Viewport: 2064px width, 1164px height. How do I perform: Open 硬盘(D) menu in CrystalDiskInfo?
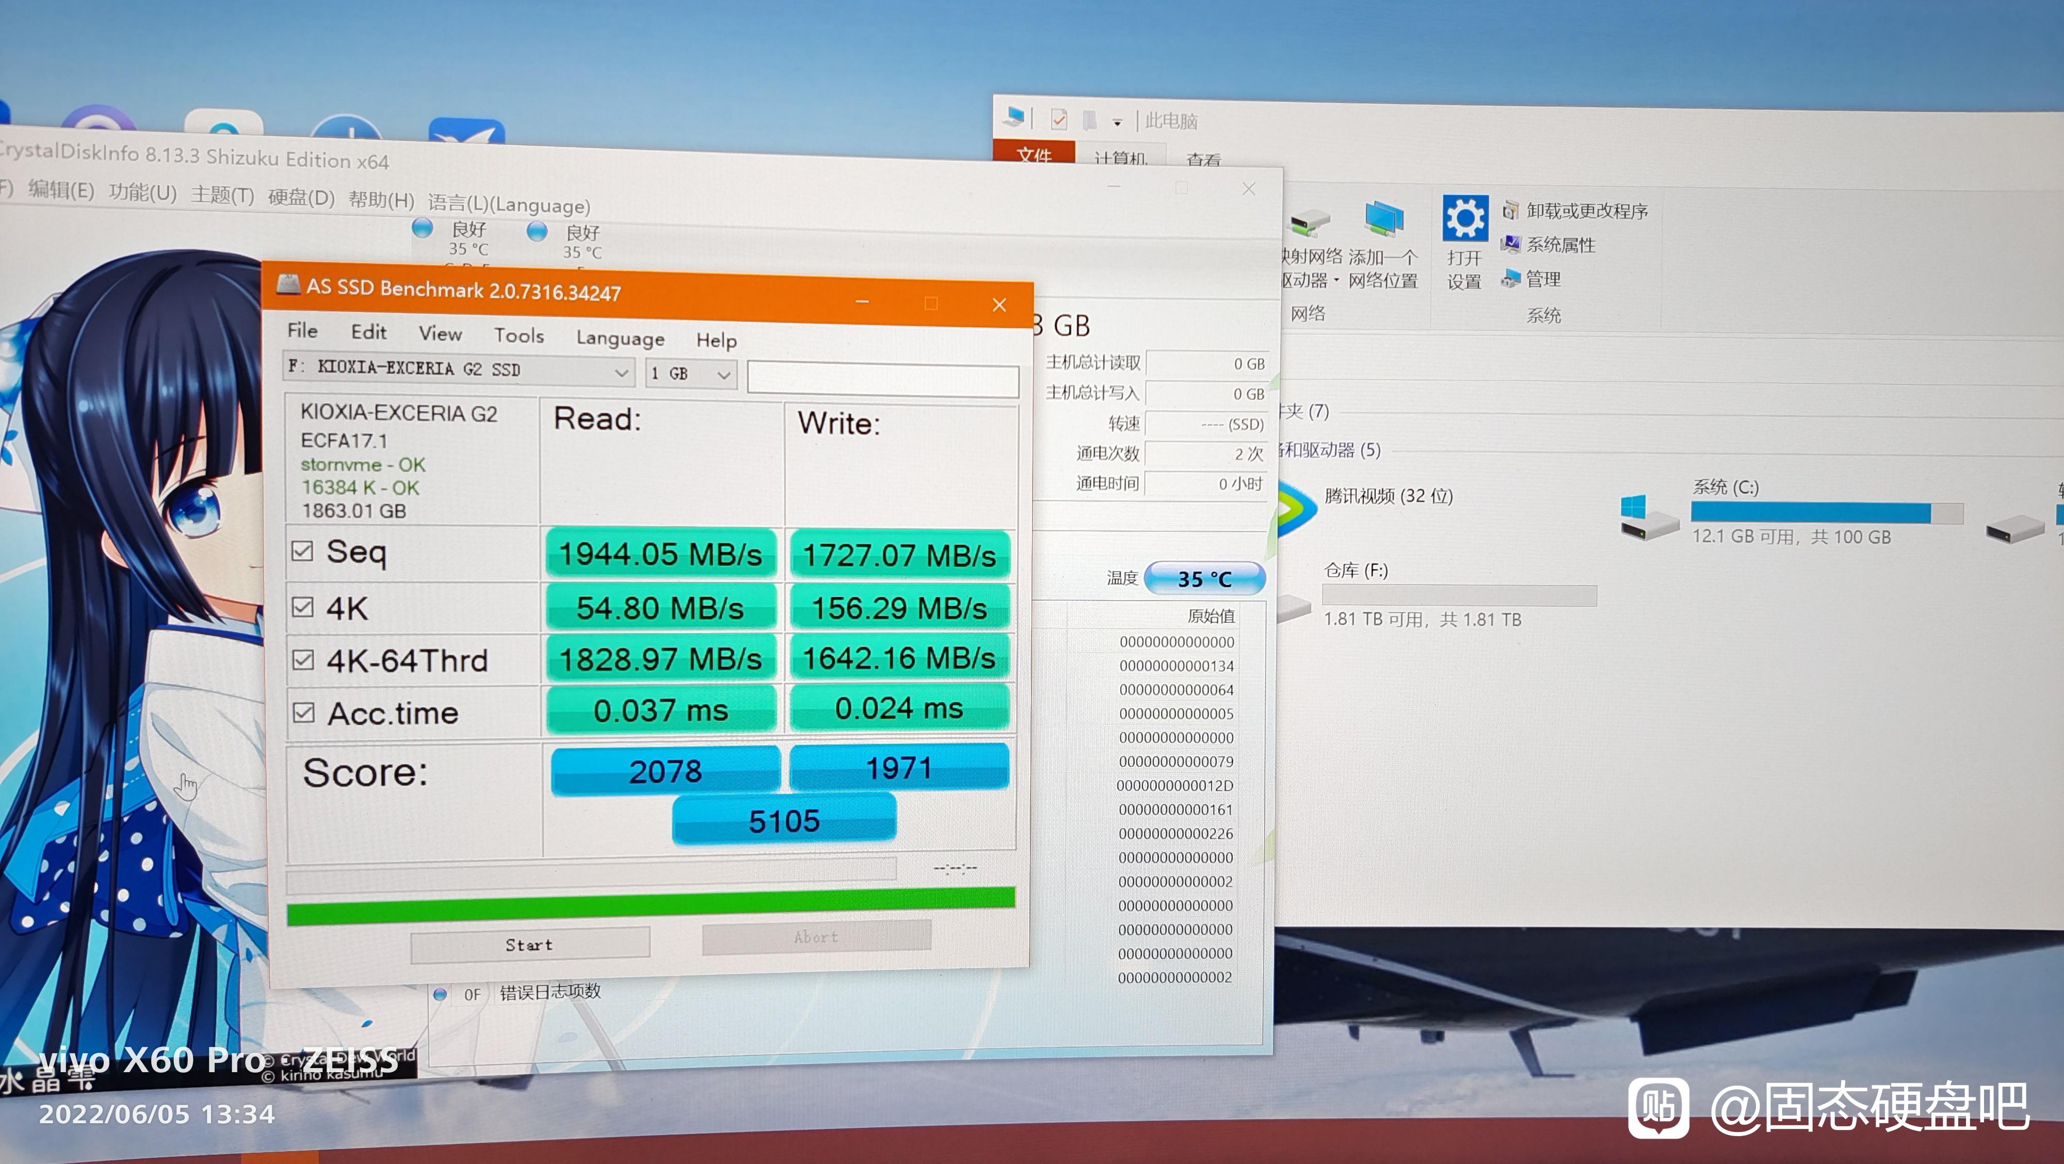[301, 197]
